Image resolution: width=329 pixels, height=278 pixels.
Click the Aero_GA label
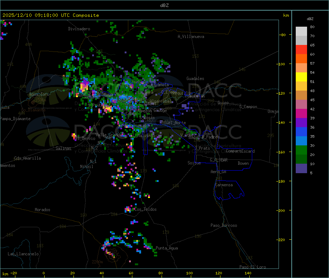click(219, 172)
